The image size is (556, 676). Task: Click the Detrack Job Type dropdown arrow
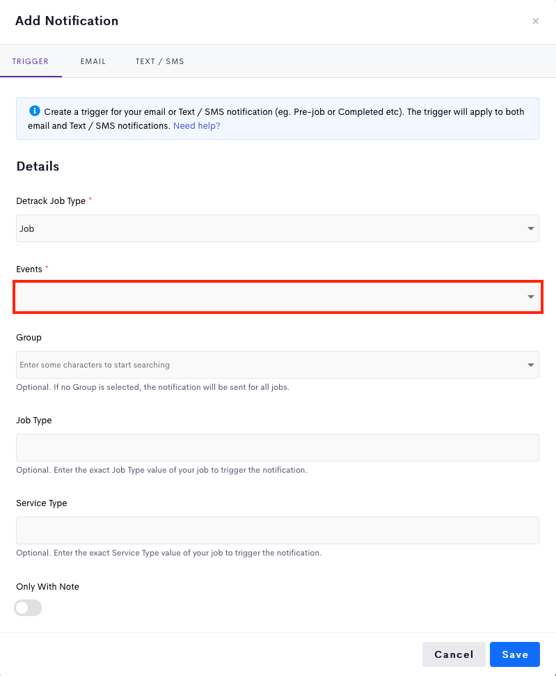530,228
